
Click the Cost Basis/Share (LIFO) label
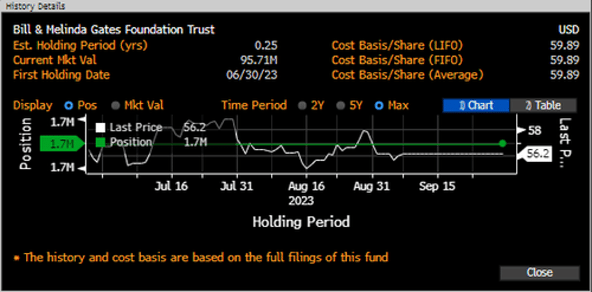coord(397,45)
